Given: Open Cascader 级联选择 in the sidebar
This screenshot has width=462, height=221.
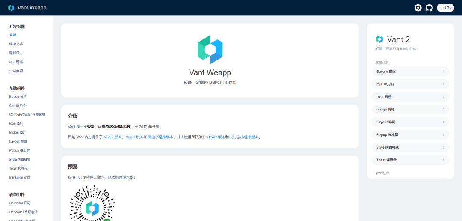Looking at the screenshot, I should click(x=23, y=212).
